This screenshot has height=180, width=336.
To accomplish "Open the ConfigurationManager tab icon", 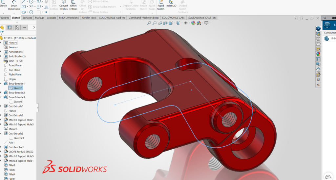I will point(17,27).
